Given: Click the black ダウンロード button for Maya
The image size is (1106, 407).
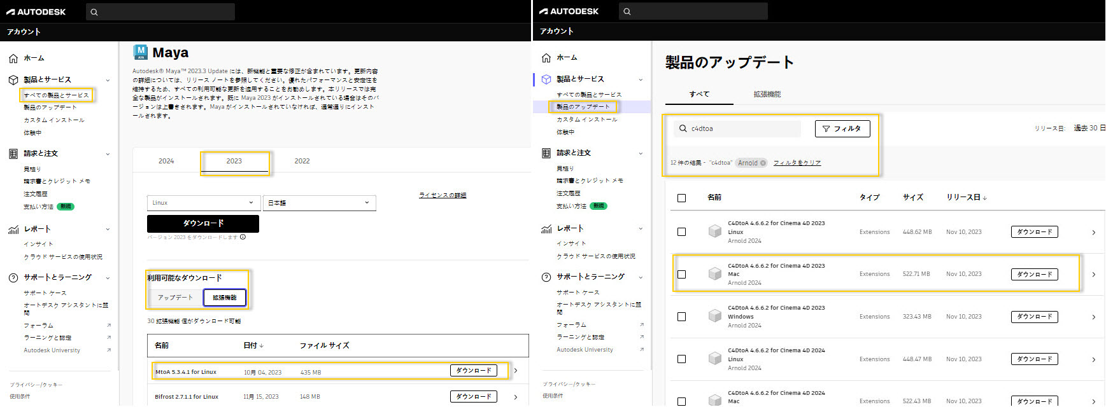Looking at the screenshot, I should (203, 224).
